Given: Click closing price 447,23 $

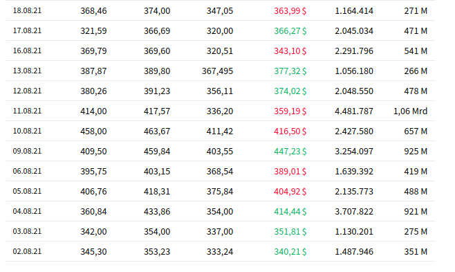Looking at the screenshot, I should pos(290,152).
